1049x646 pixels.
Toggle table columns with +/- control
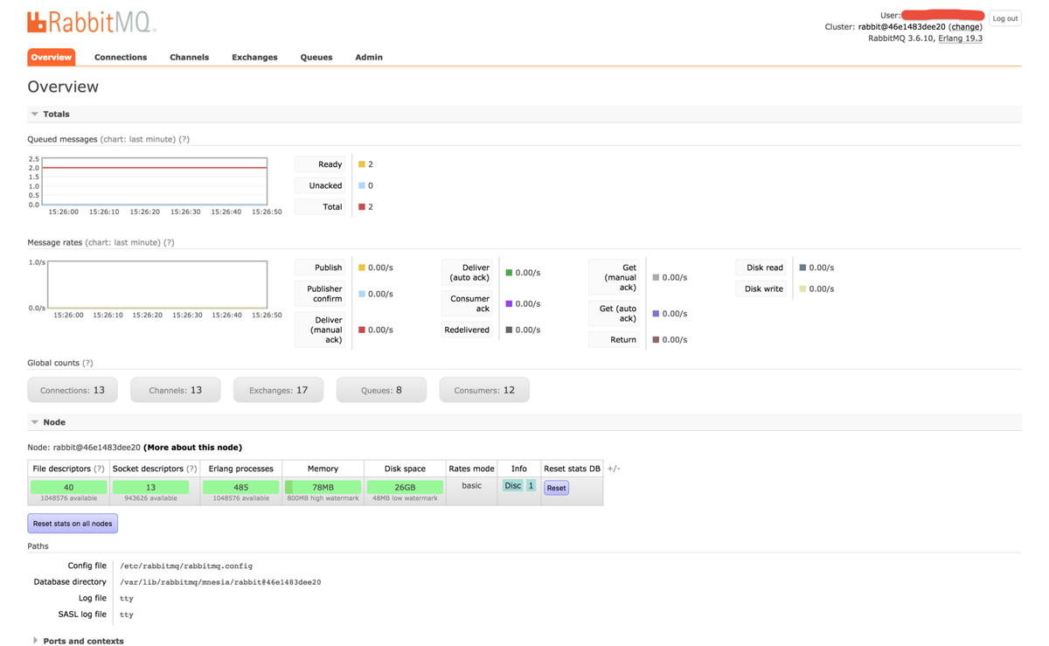pos(614,469)
